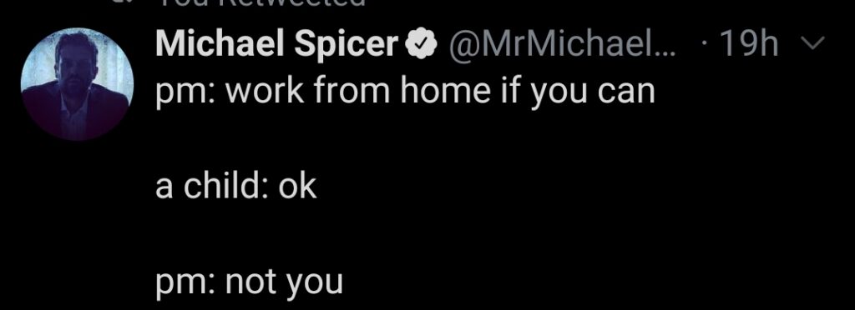
Task: Click the Michael Spicer display name
Action: tap(279, 45)
